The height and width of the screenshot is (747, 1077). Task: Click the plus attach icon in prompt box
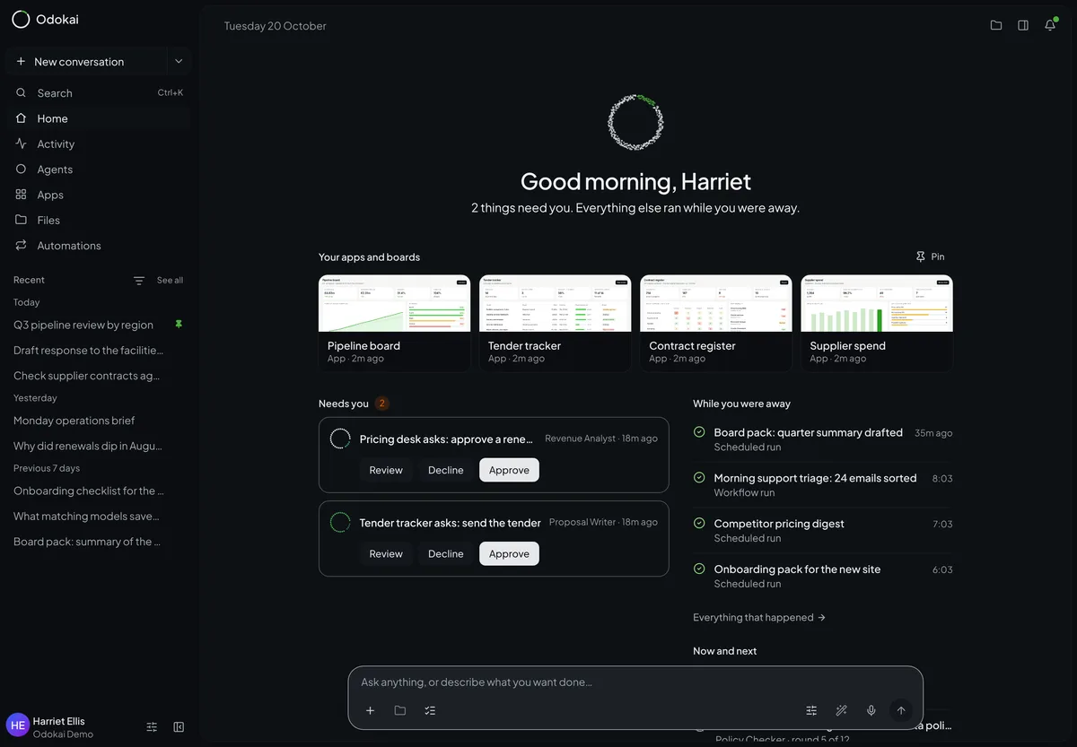pyautogui.click(x=370, y=710)
